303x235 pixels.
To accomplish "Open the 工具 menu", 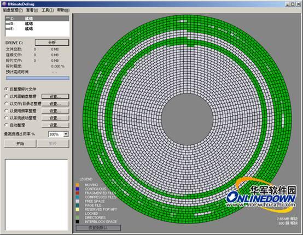I will click(48, 10).
